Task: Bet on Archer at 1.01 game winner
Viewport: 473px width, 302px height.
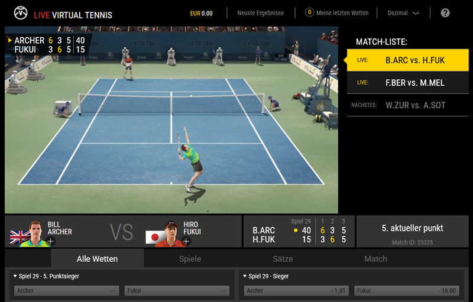Action: (x=296, y=291)
